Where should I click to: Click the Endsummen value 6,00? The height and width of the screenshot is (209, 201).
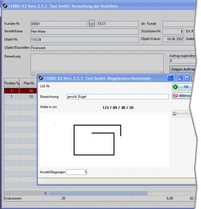tap(170, 198)
